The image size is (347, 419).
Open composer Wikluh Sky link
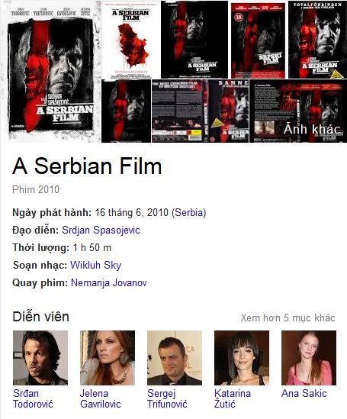(x=95, y=265)
